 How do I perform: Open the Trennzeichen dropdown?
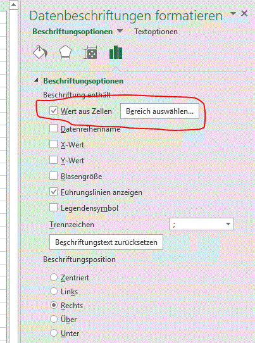pyautogui.click(x=201, y=224)
